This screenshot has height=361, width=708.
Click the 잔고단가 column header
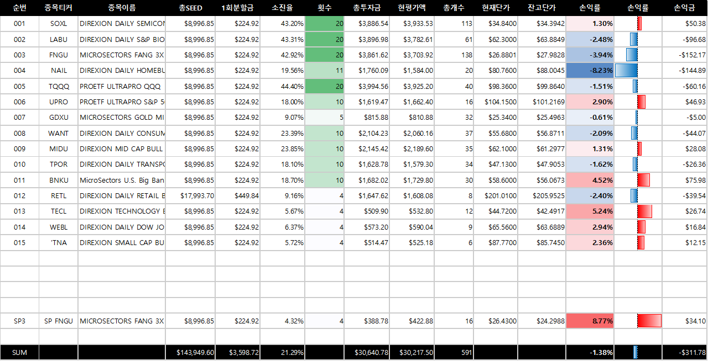click(542, 8)
